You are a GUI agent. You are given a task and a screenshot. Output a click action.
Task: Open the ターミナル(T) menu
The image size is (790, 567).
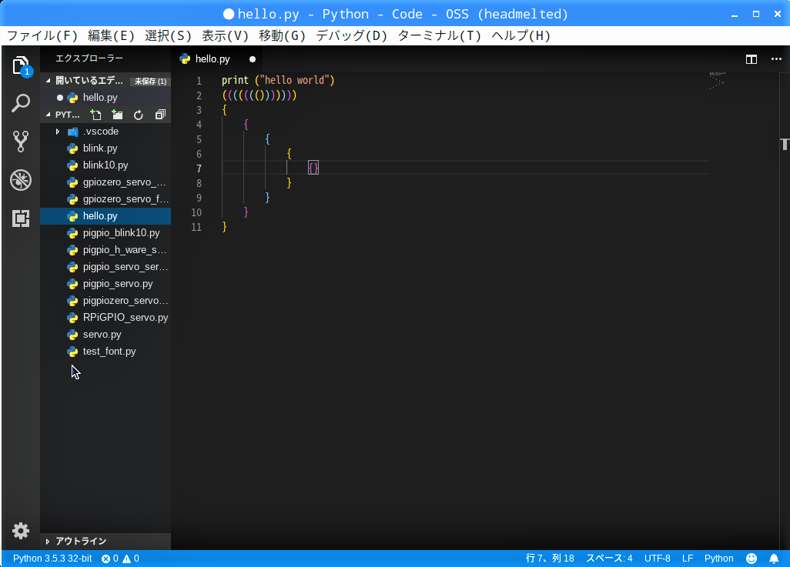point(440,35)
